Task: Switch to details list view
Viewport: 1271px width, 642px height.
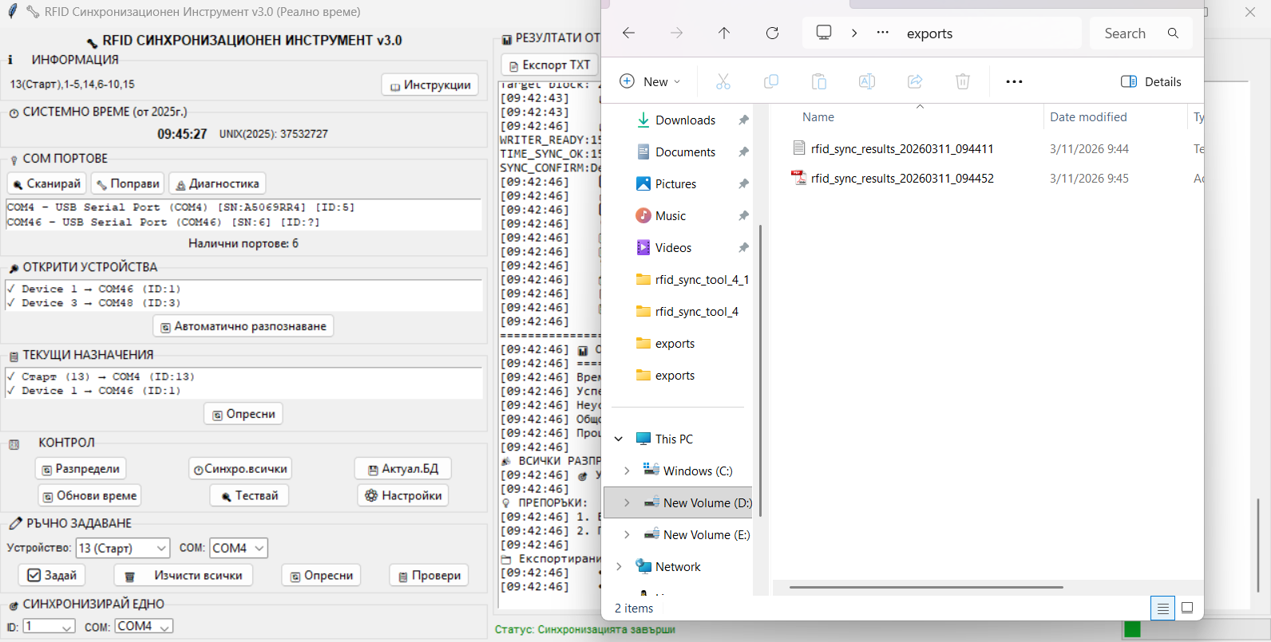Action: click(1162, 608)
